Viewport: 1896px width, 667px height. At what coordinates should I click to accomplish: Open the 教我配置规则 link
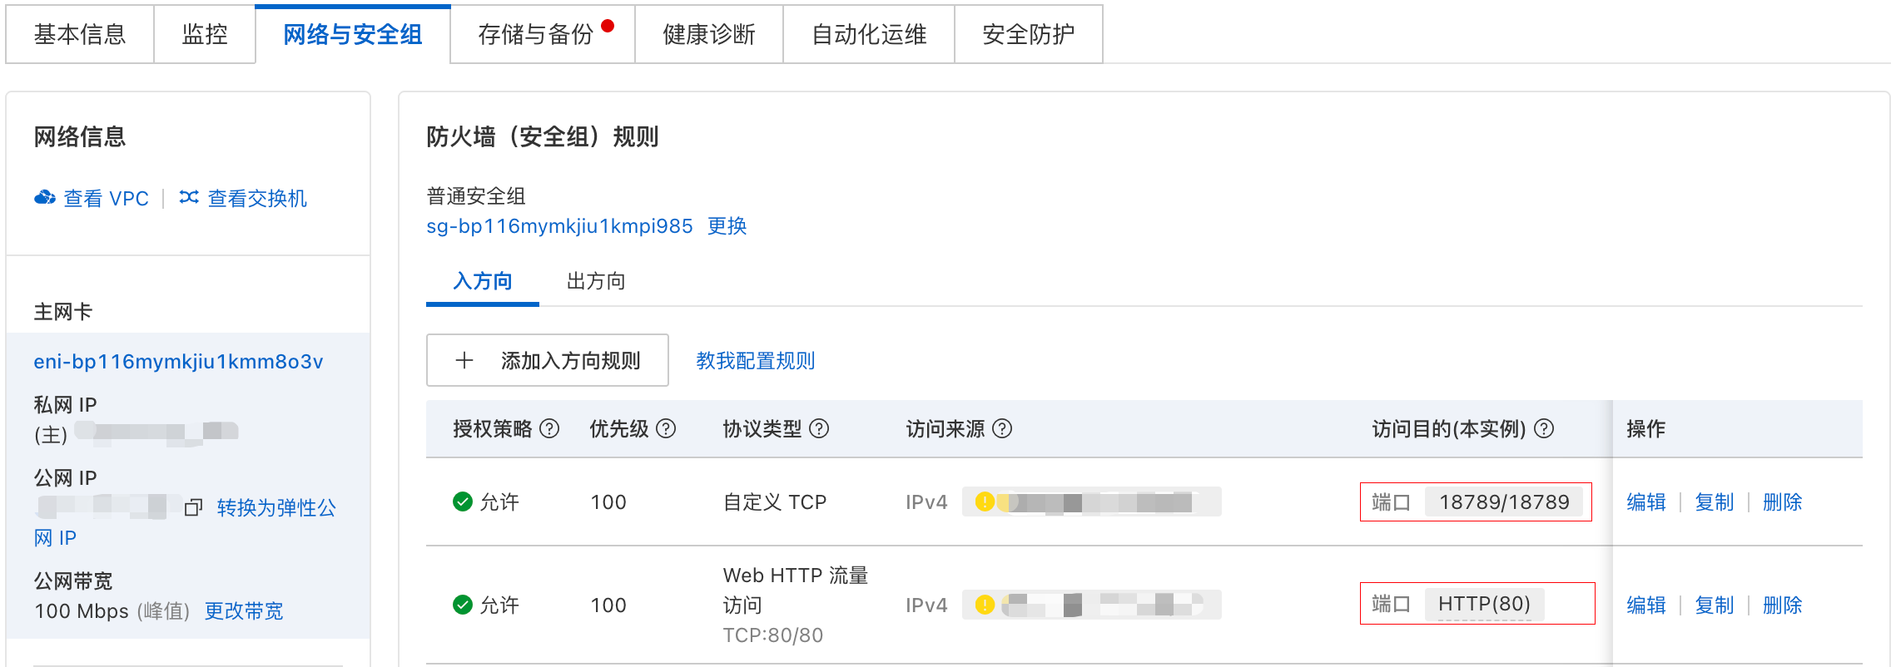click(x=755, y=360)
